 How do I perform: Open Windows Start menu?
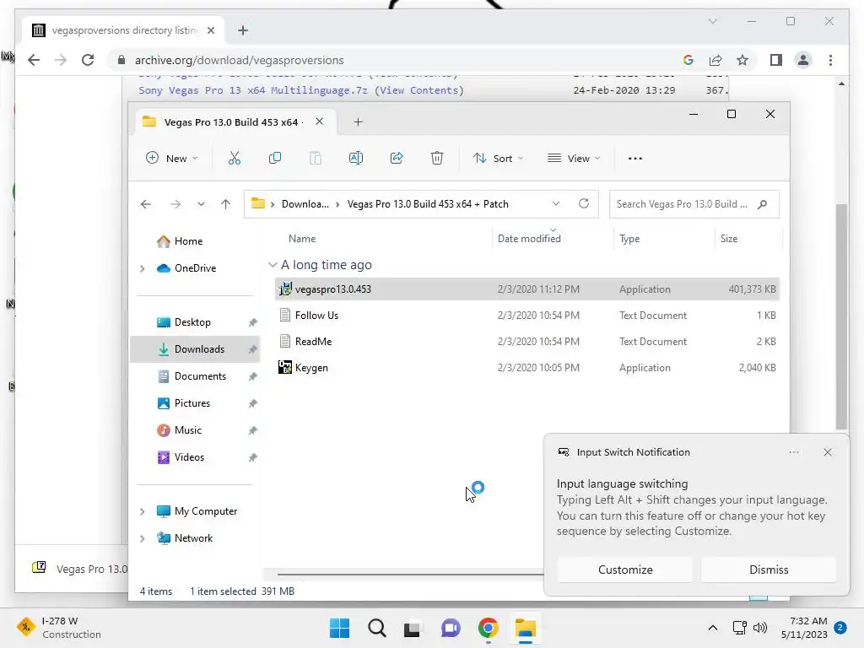(x=339, y=628)
